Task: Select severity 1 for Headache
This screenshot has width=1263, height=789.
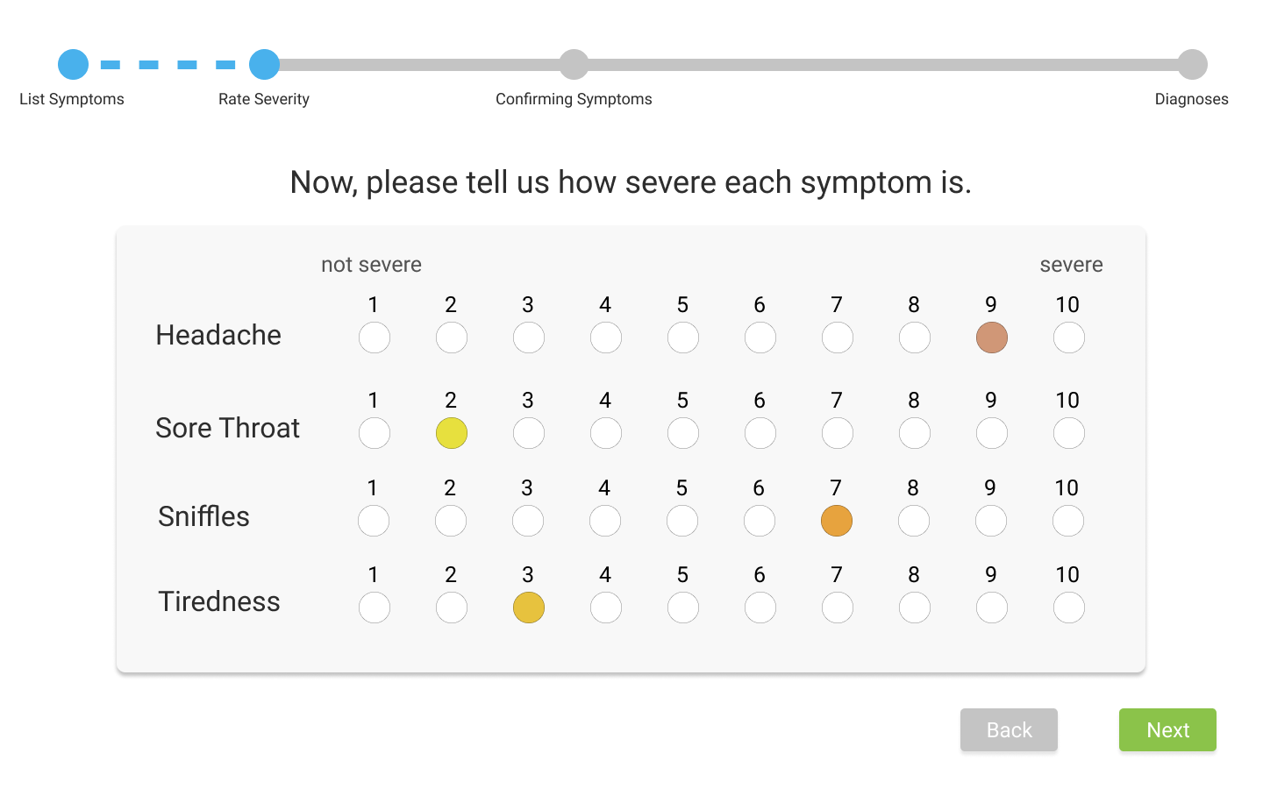Action: click(374, 337)
